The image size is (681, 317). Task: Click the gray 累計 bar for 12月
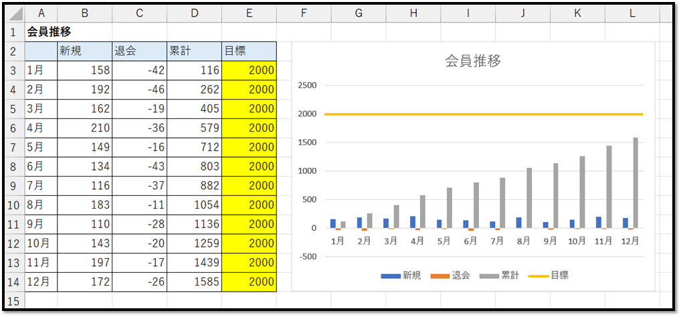tap(636, 183)
